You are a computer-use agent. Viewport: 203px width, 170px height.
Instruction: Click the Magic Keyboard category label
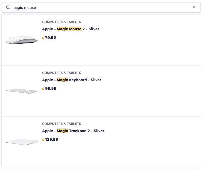(61, 73)
